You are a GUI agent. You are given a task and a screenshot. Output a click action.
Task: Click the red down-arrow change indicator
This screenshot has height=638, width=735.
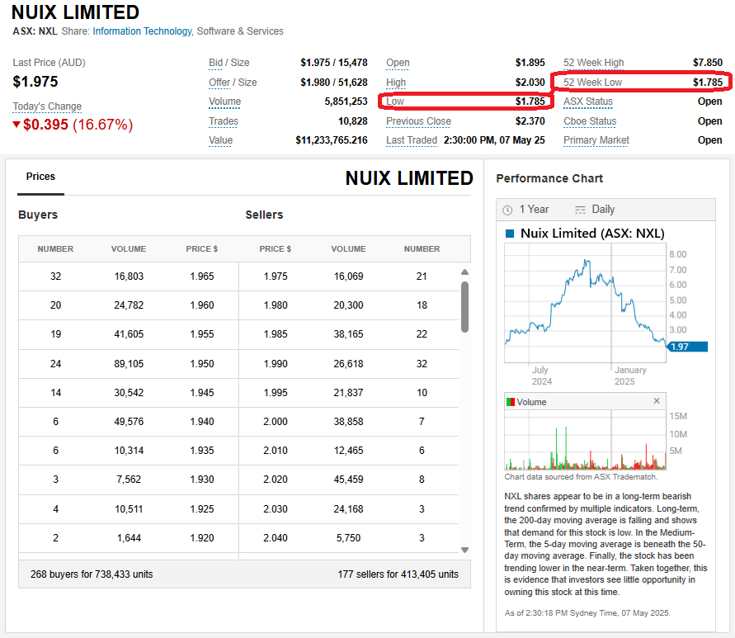pos(16,125)
